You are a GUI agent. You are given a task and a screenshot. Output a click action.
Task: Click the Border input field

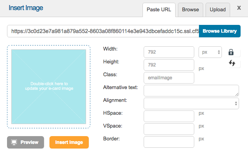point(169,142)
